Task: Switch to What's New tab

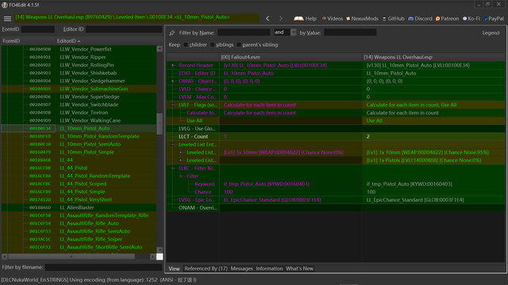Action: [x=299, y=268]
